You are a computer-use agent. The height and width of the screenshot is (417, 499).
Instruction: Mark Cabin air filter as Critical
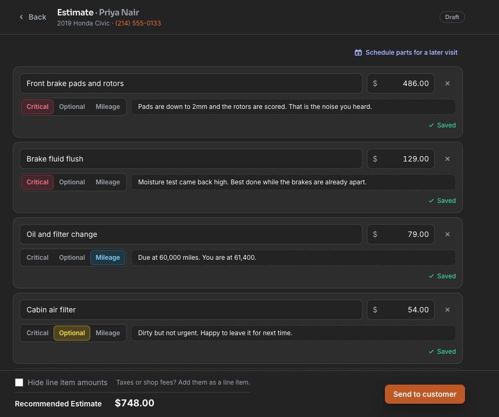tap(37, 333)
